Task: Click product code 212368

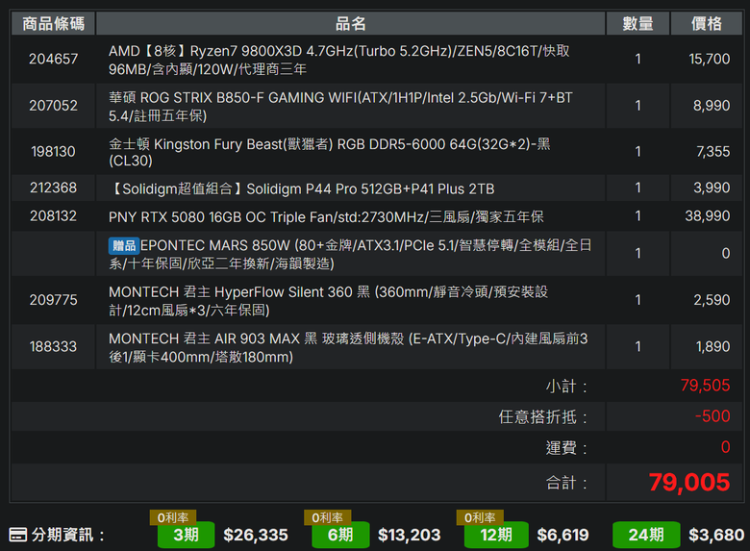Action: 53,188
